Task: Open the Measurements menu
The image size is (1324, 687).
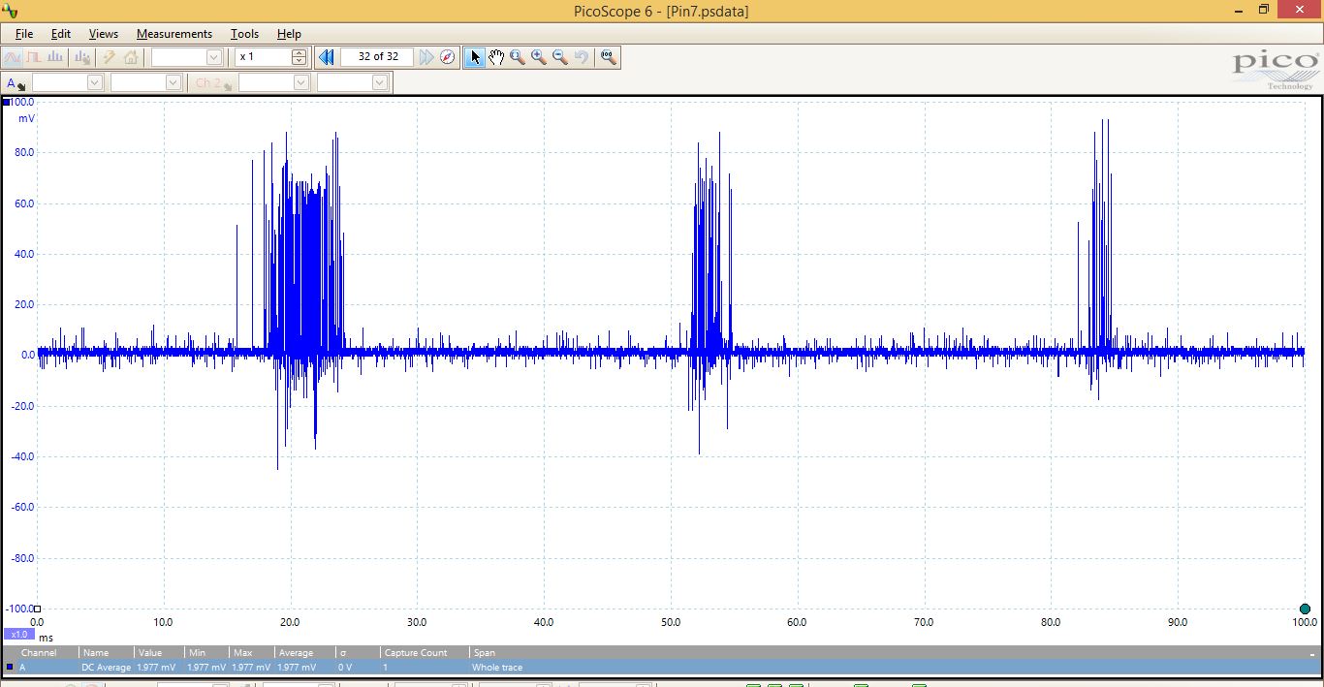Action: coord(173,34)
